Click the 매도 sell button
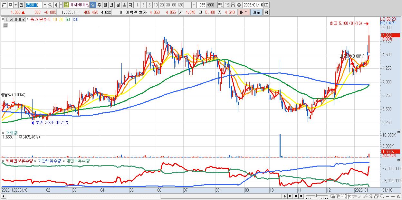This screenshot has width=402, height=200. pyautogui.click(x=256, y=12)
